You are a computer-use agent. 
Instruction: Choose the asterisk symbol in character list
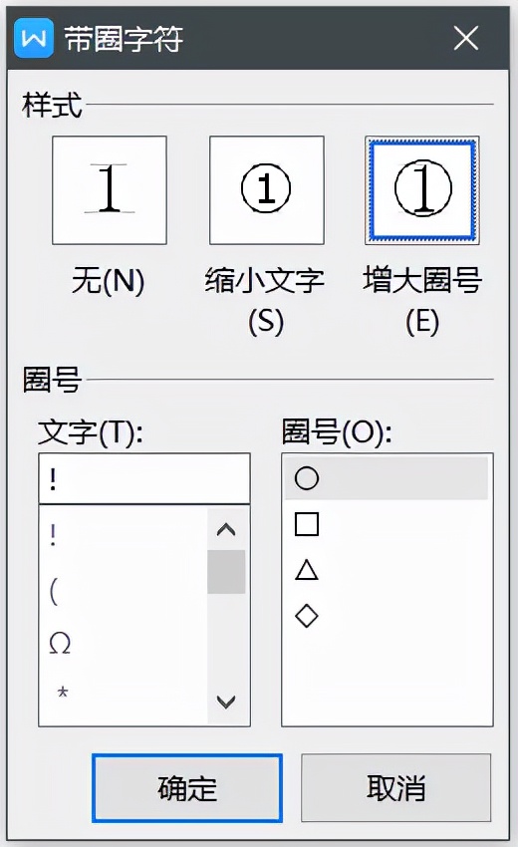click(63, 692)
